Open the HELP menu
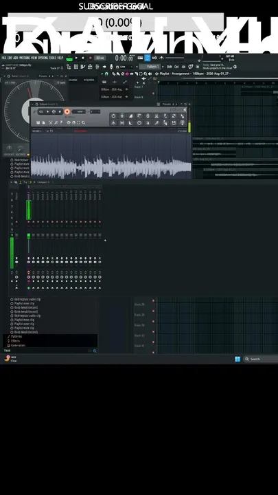Screen dimensions: 278x495 (60, 58)
